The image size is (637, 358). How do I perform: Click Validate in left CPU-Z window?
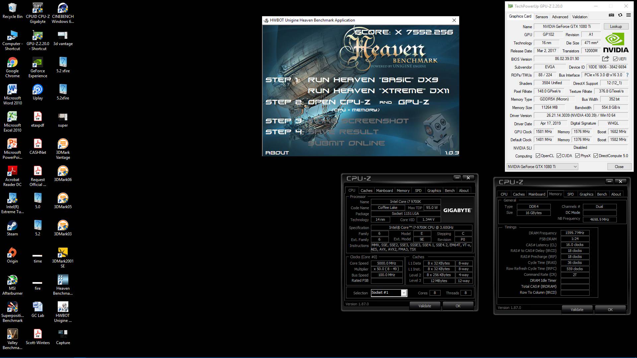425,306
